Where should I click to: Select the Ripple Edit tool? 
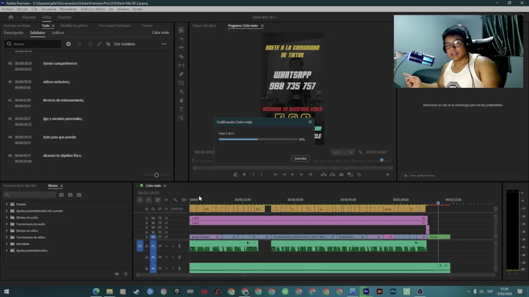[181, 47]
